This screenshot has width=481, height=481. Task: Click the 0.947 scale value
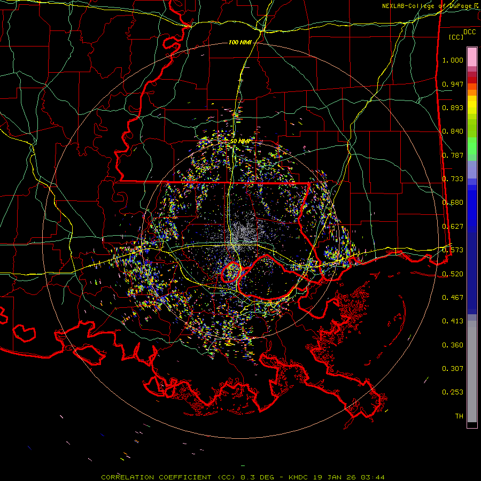tap(453, 84)
